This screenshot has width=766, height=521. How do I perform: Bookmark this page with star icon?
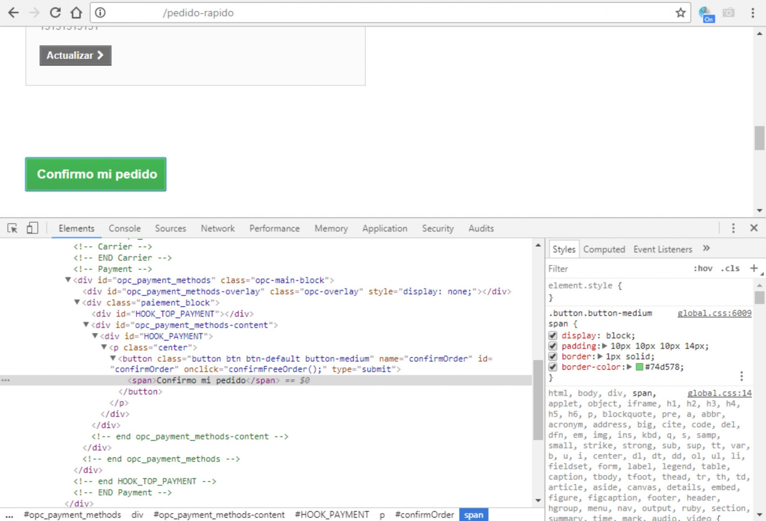[x=680, y=13]
